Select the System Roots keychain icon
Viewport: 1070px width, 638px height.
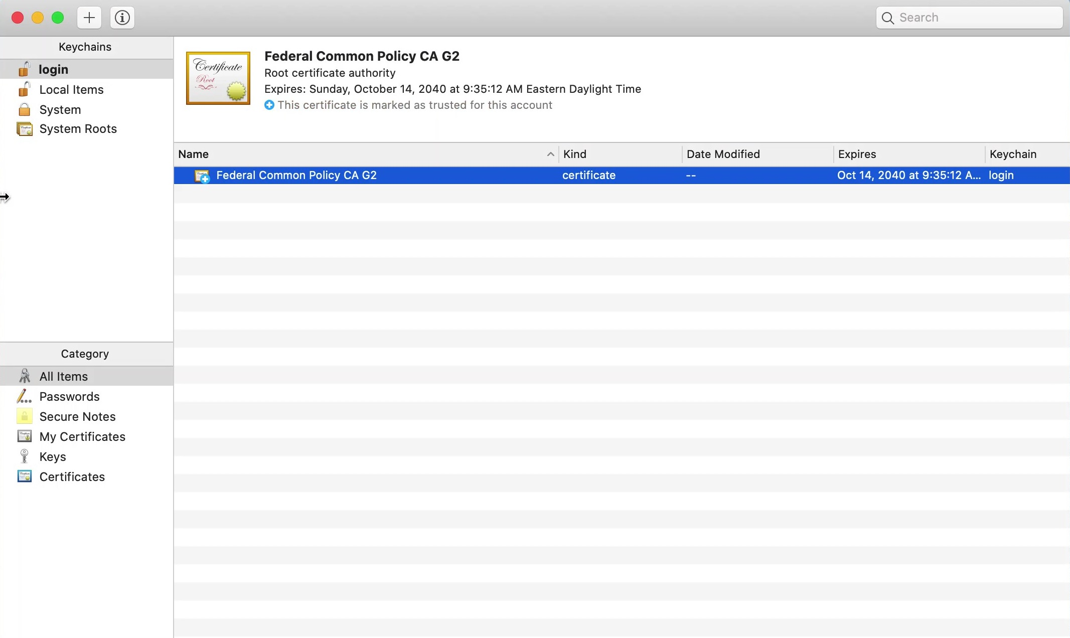(x=25, y=128)
